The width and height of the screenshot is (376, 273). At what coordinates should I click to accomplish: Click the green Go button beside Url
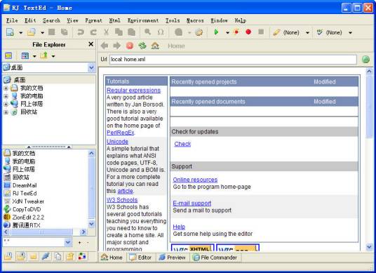365,60
